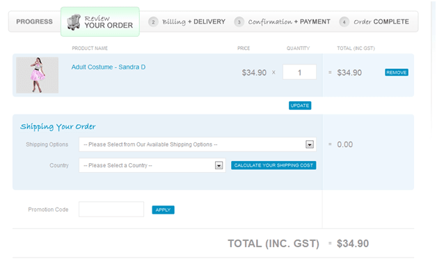The image size is (437, 261).
Task: Expand the 'Please Select a Country' combo box
Action: (152, 165)
